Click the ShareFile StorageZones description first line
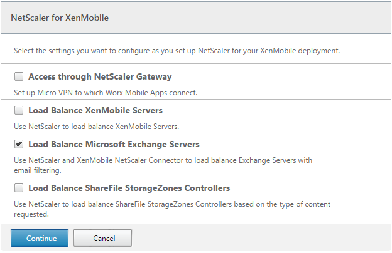Image resolution: width=392 pixels, height=253 pixels. 171,204
